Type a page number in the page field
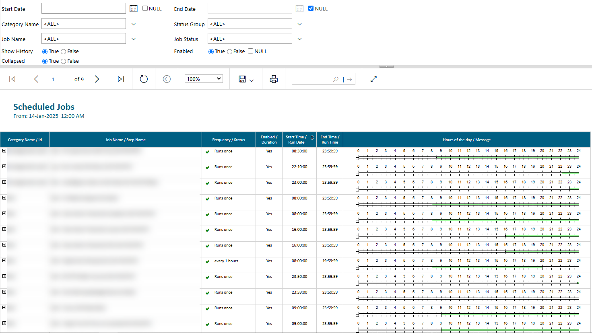Image resolution: width=592 pixels, height=333 pixels. [x=61, y=79]
